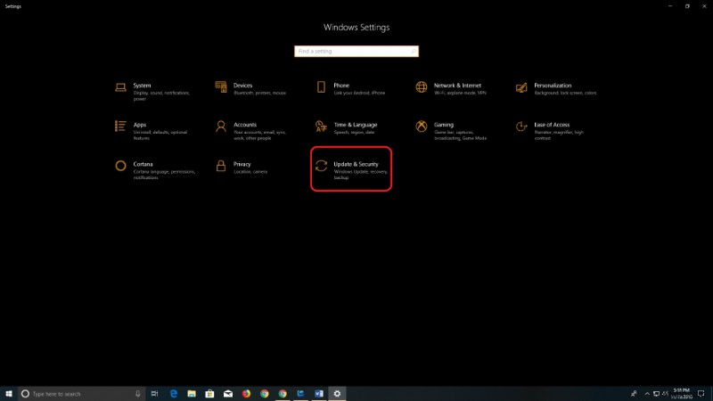The height and width of the screenshot is (401, 713).
Task: Open the network icon in system tray
Action: [656, 394]
